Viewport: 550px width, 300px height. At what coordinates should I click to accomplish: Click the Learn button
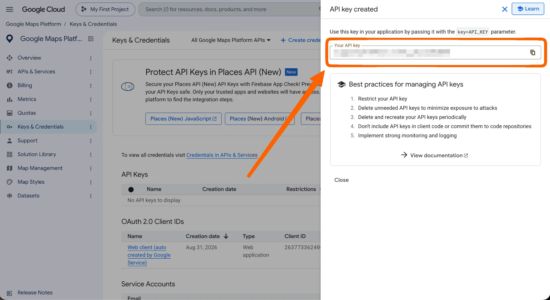(x=528, y=9)
